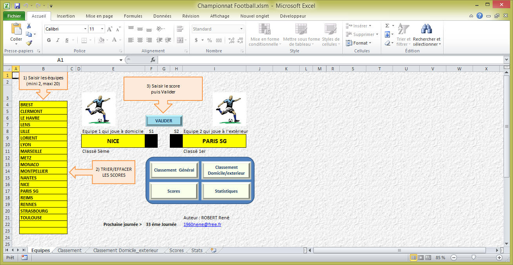
Task: Click TRIER/EFFACER LES SCORES arrow
Action: coord(102,172)
